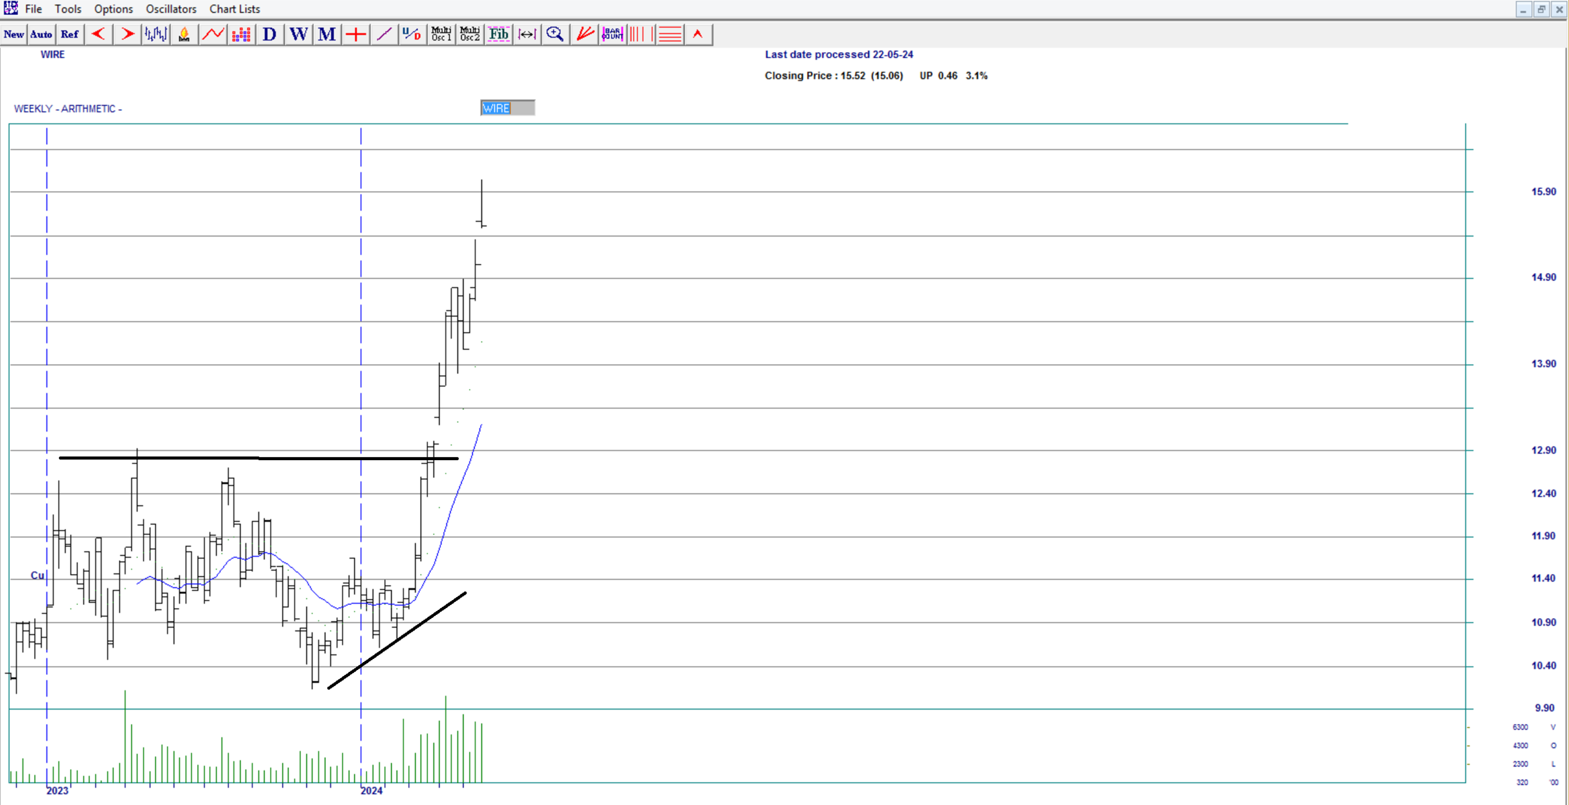Click the New chart button
This screenshot has height=805, width=1569.
[x=14, y=34]
